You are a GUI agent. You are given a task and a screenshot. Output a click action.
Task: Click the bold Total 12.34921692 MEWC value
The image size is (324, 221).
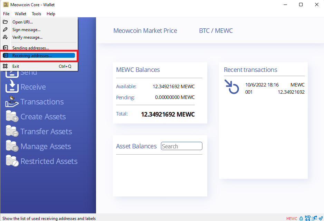[x=168, y=114]
